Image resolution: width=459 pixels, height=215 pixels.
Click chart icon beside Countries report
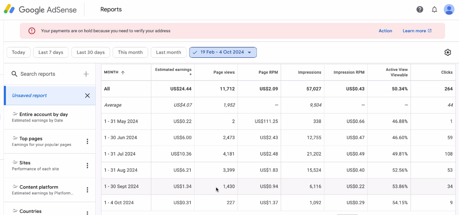(x=15, y=211)
